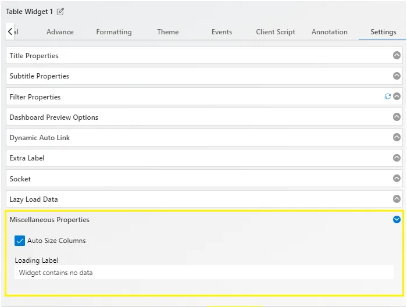The height and width of the screenshot is (307, 407).
Task: Open the Advance tab
Action: point(60,32)
